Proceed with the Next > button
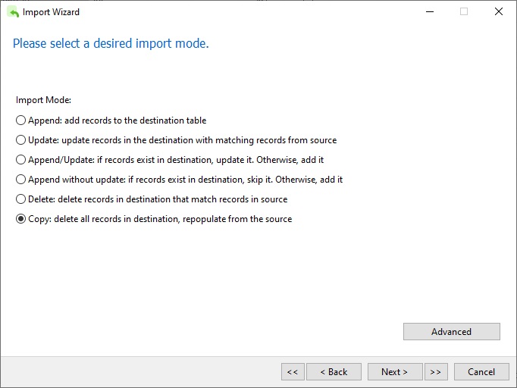The image size is (517, 388). 395,372
